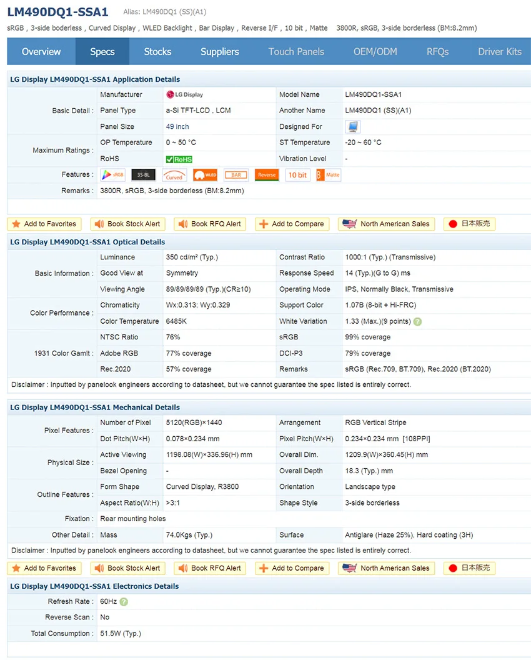Click the BAR display feature icon
Viewport: 531px width, 660px height.
coord(236,174)
